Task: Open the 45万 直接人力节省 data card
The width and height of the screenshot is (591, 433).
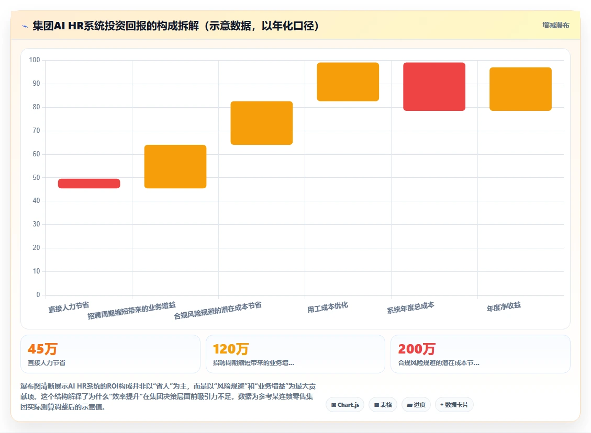Action: (110, 354)
